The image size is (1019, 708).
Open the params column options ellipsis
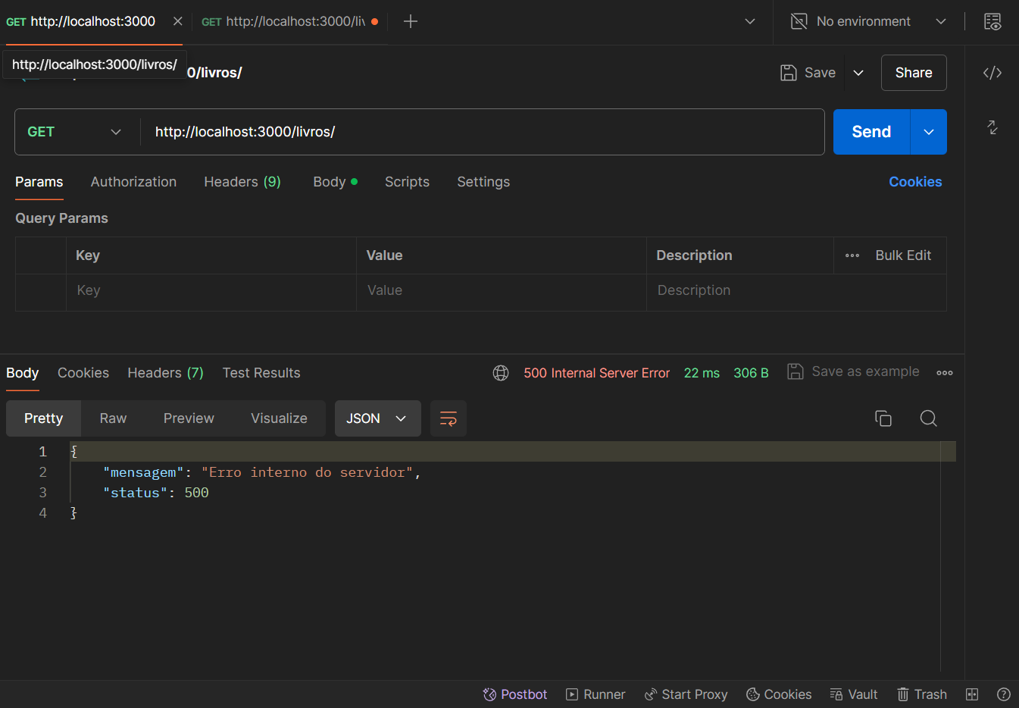pyautogui.click(x=852, y=255)
